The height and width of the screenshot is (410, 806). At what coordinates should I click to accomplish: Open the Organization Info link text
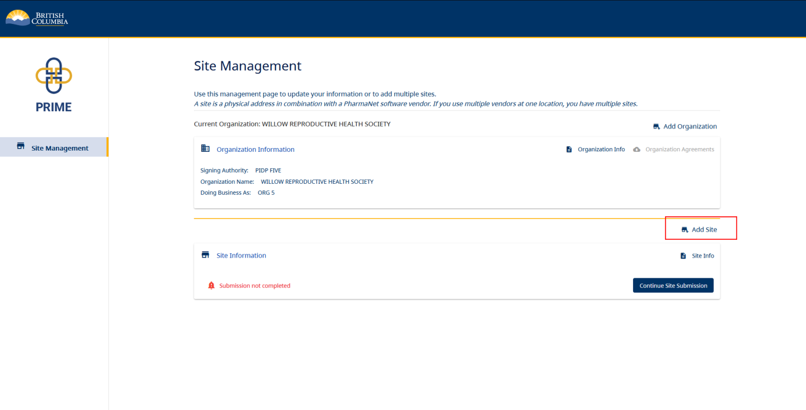tap(601, 149)
